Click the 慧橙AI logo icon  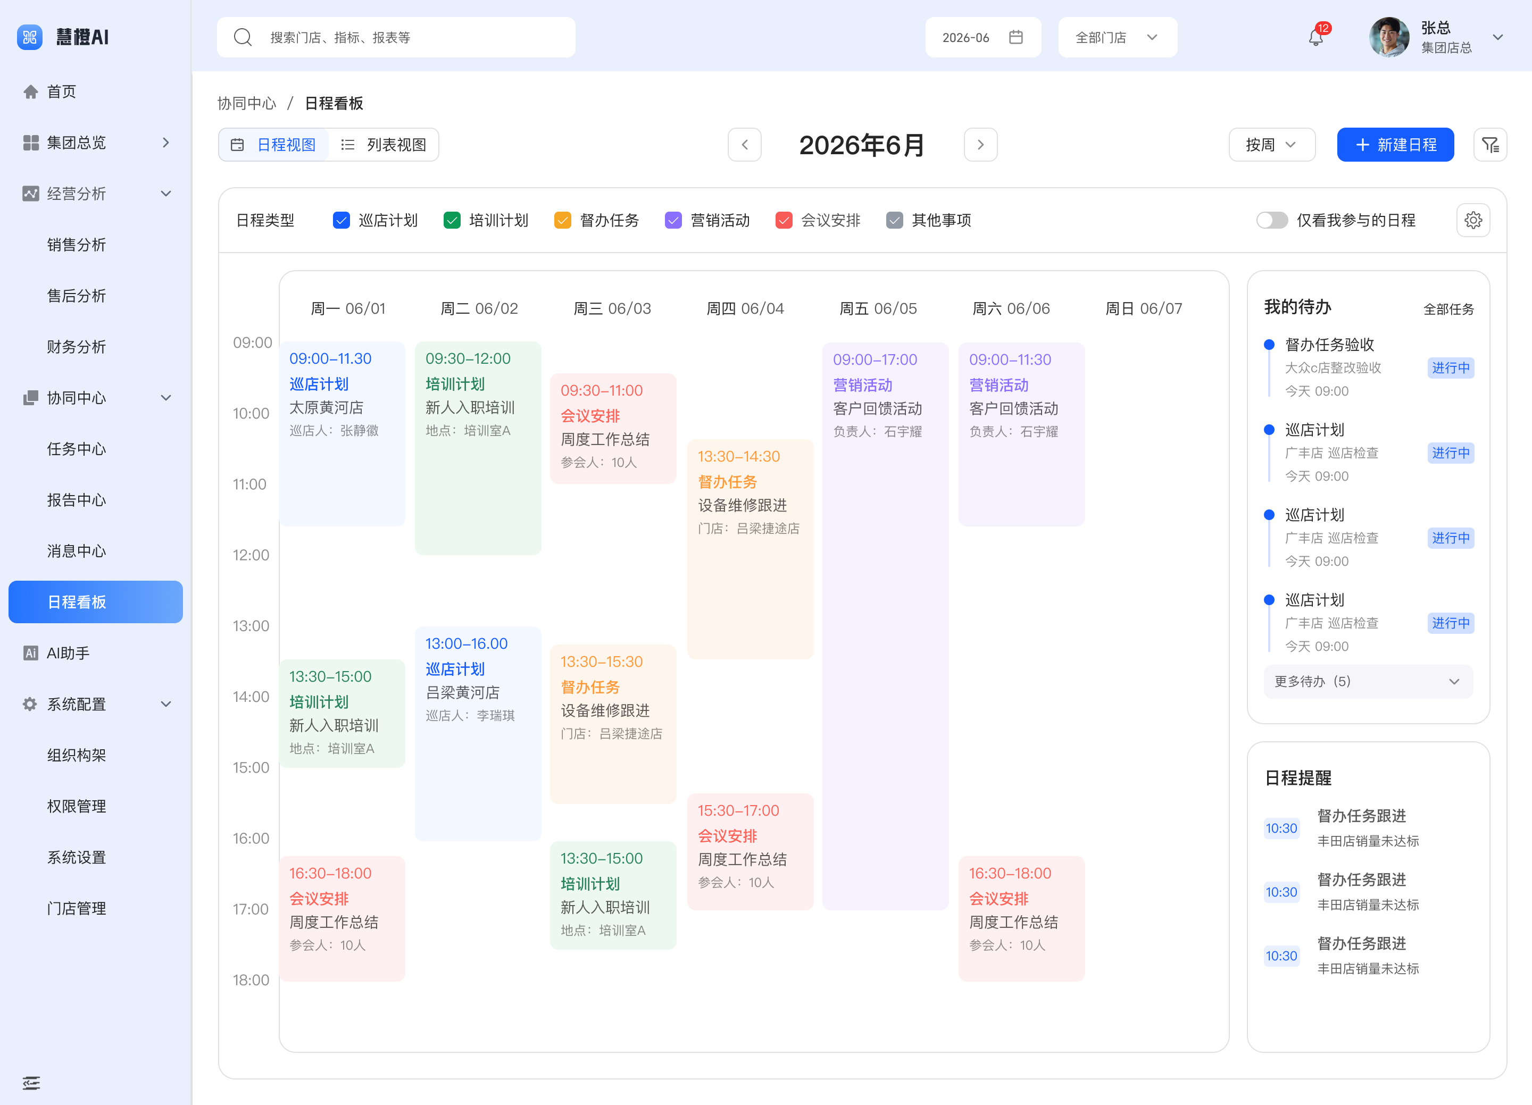click(x=29, y=37)
